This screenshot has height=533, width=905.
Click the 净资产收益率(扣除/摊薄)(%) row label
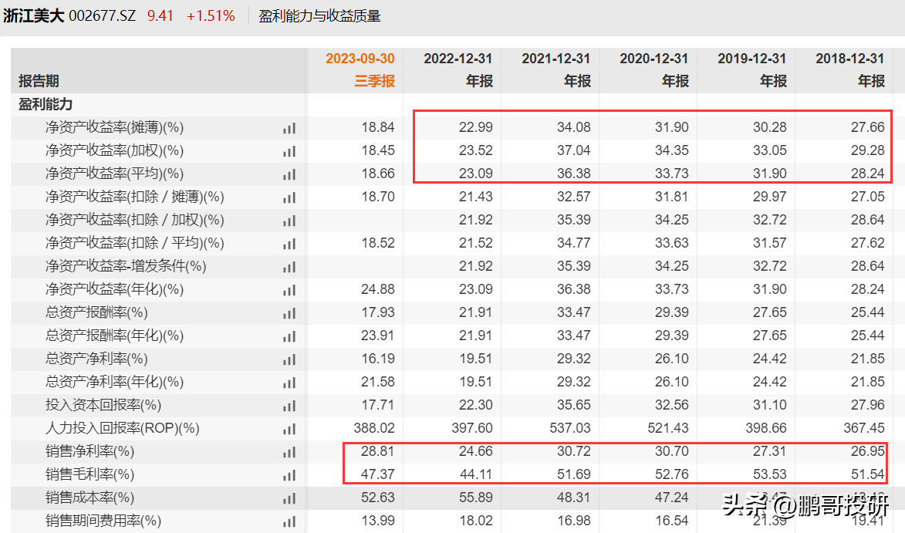pos(134,197)
